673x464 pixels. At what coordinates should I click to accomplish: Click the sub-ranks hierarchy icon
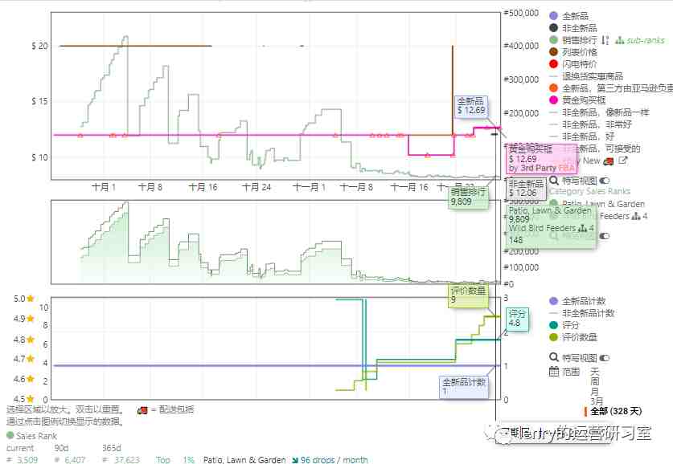coord(619,40)
